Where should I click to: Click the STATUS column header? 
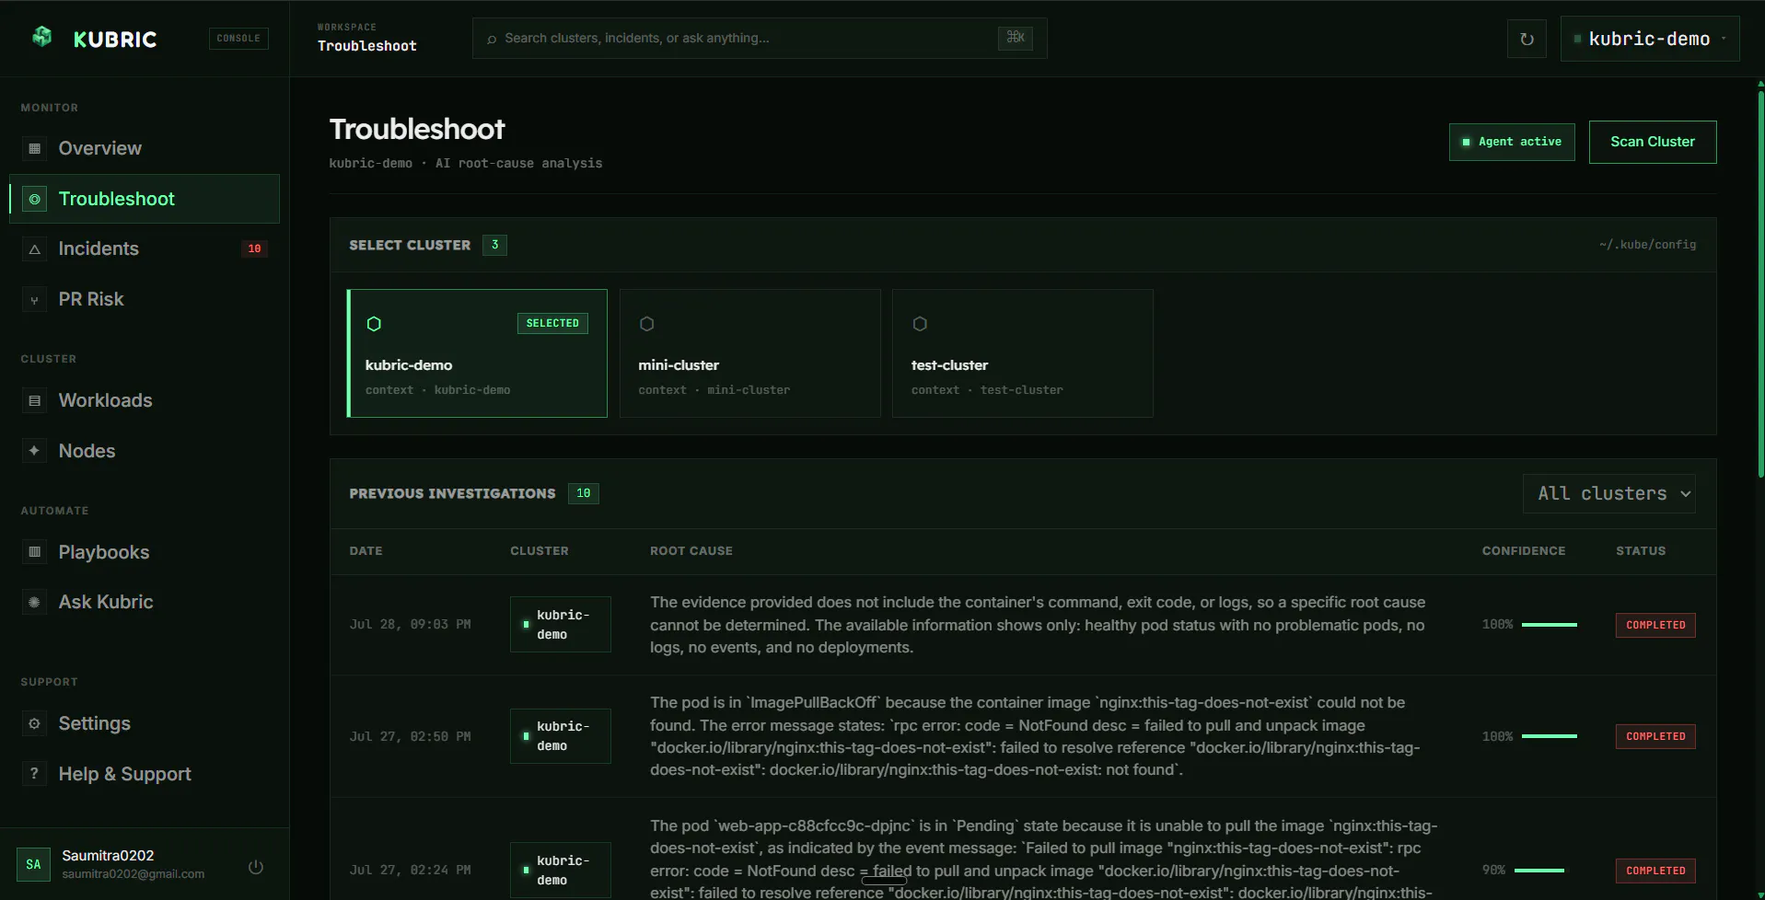coord(1641,551)
